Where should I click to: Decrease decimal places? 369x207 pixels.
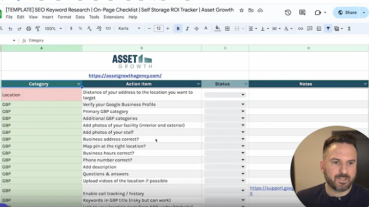pyautogui.click(x=89, y=29)
